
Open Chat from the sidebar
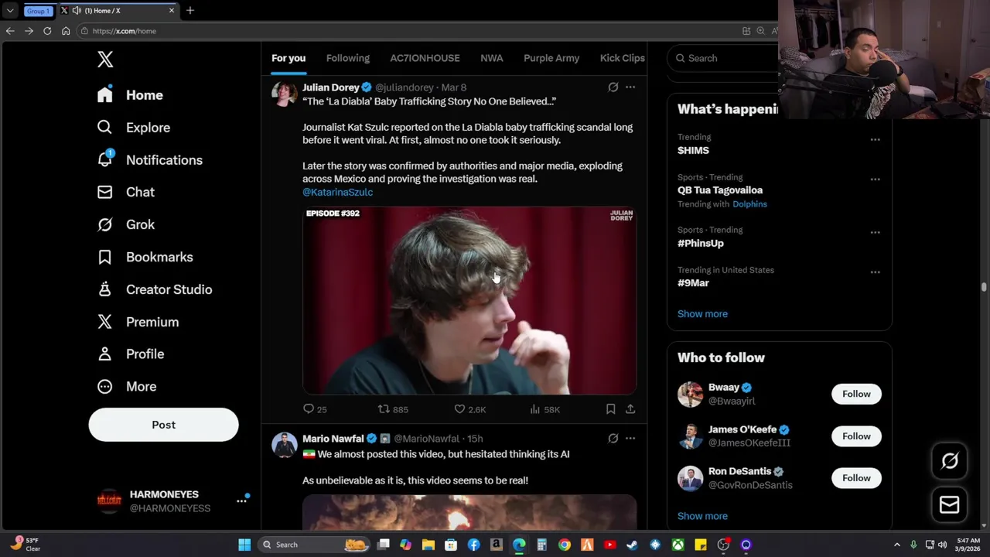coord(125,192)
